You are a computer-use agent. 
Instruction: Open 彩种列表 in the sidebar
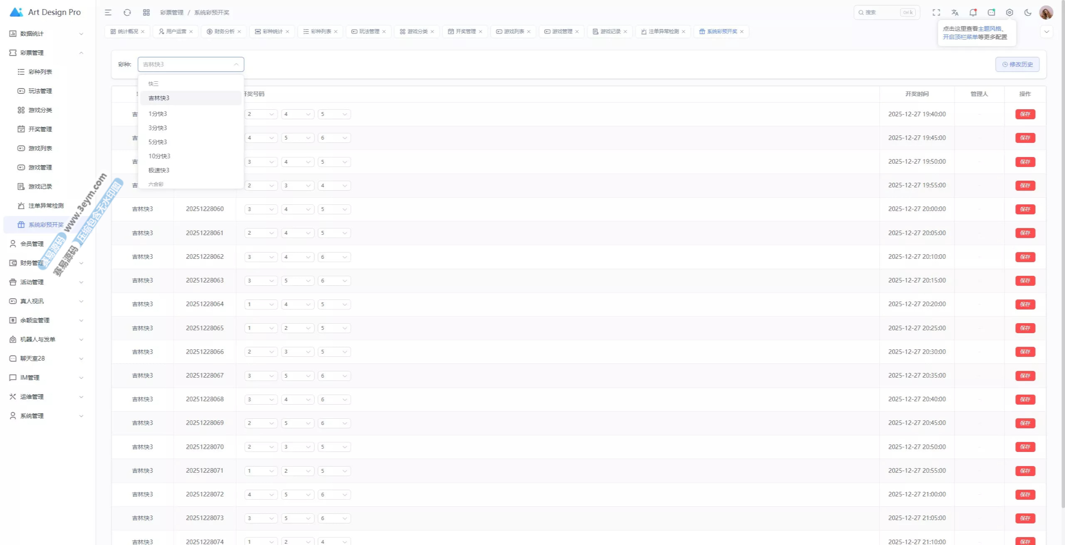[40, 72]
